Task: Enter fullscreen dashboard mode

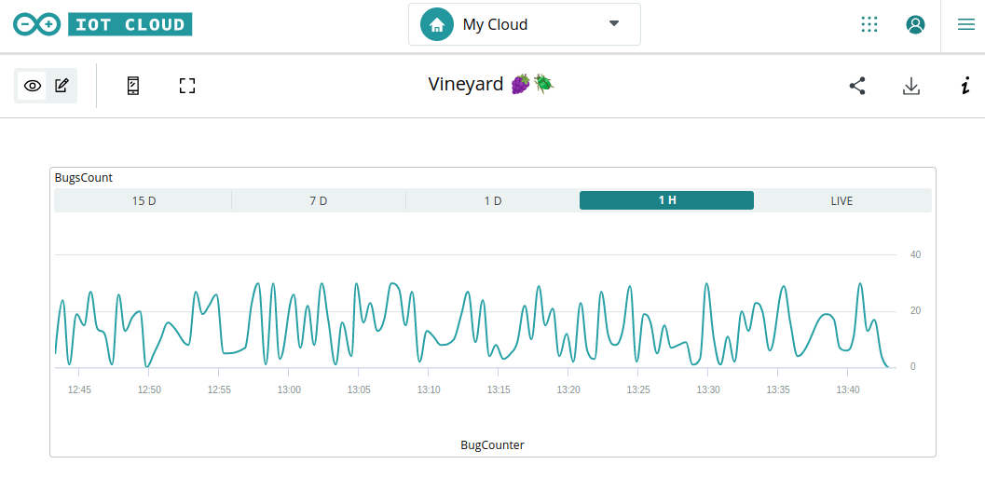Action: [x=187, y=86]
